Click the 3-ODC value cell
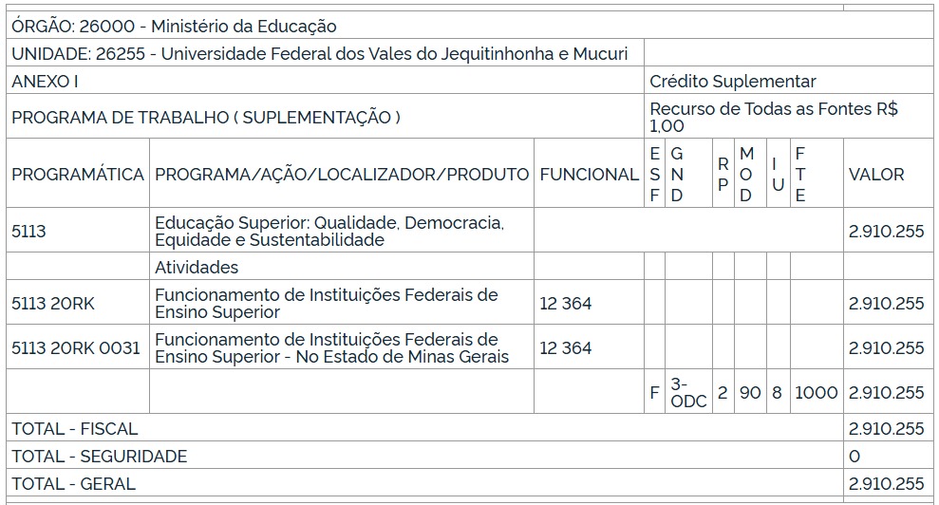 (x=687, y=392)
